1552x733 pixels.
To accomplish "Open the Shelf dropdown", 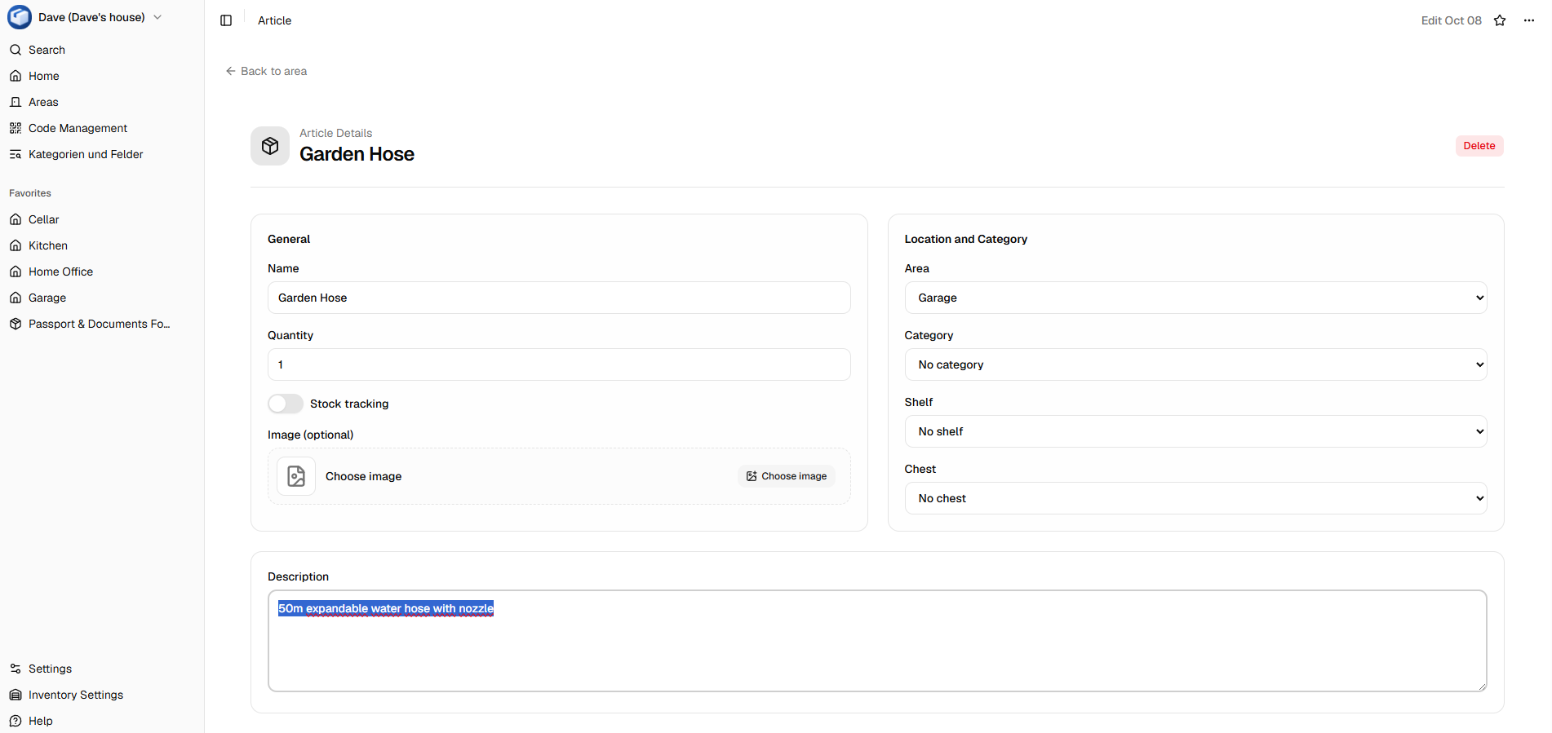I will pos(1195,431).
